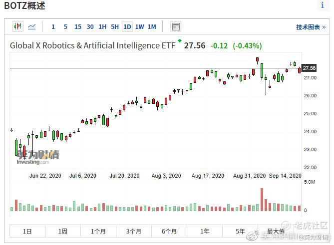Click the BOTZ概述 heading
Viewport: 334px width, 245px height.
(x=24, y=6)
